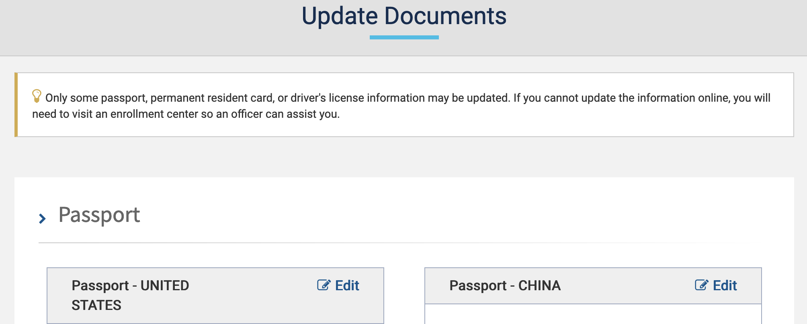Click the word "CHINA" in the card header
The image size is (807, 324).
[539, 285]
